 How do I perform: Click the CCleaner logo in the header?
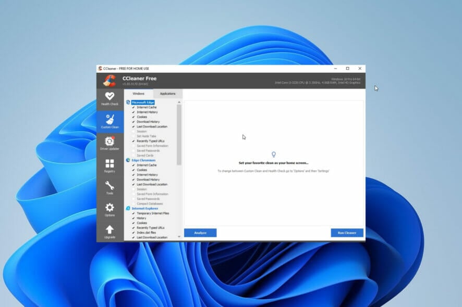click(110, 81)
